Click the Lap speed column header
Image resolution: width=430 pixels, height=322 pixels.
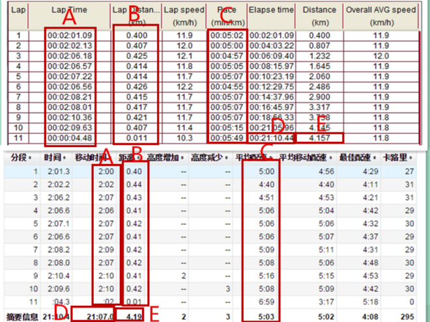click(183, 15)
